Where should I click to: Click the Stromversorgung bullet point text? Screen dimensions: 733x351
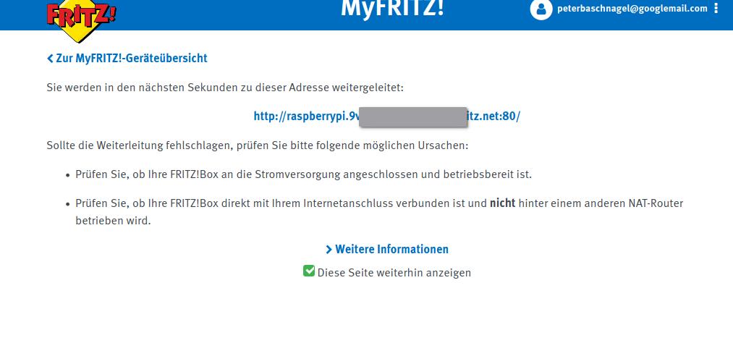click(x=303, y=174)
